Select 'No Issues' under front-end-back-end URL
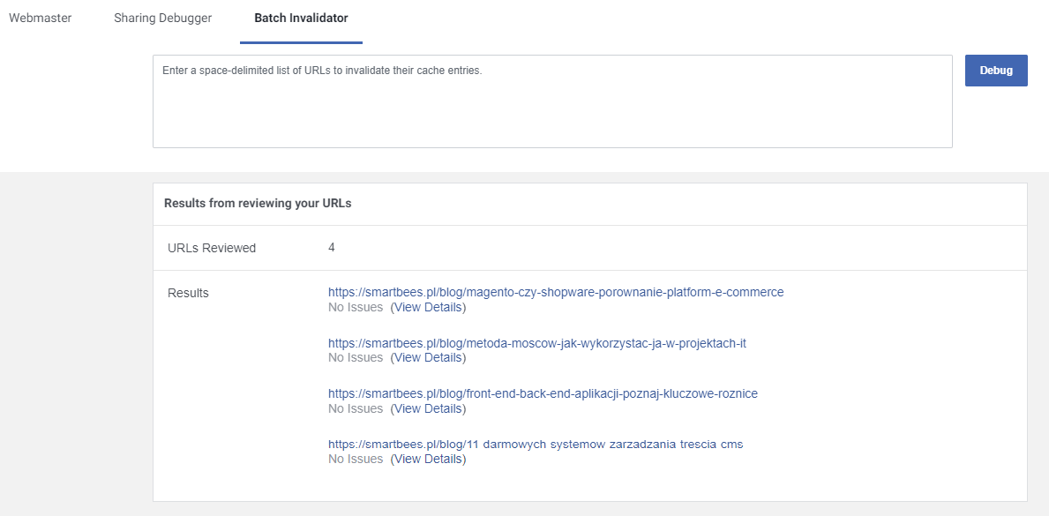The height and width of the screenshot is (516, 1049). click(x=356, y=408)
